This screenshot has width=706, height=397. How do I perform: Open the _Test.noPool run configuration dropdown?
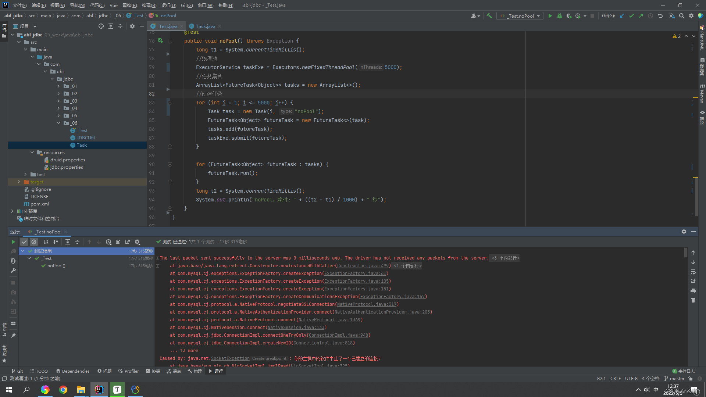pos(520,16)
